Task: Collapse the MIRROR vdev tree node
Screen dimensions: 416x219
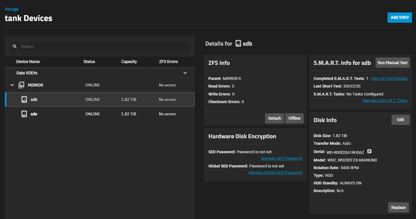Action: tap(12, 85)
